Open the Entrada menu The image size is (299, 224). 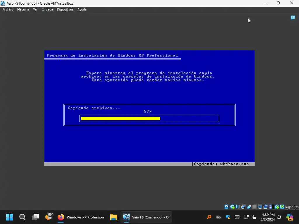click(47, 9)
